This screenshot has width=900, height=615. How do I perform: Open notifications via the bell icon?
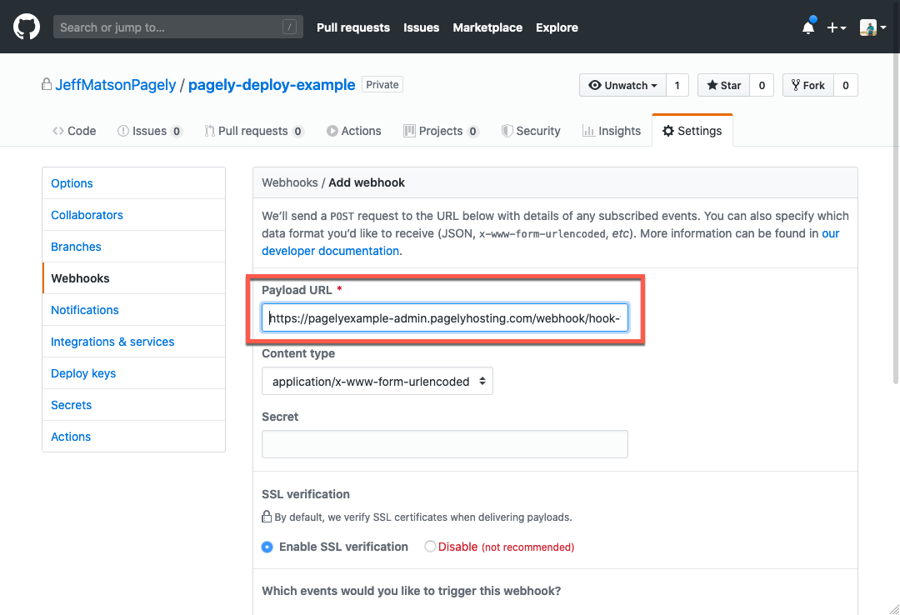(807, 27)
